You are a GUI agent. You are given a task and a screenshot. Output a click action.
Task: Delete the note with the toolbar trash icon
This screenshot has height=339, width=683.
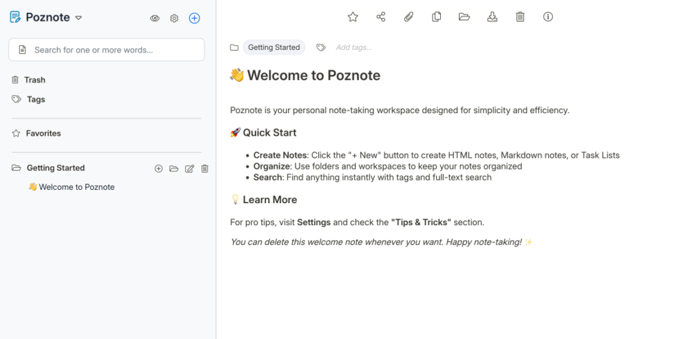point(520,17)
